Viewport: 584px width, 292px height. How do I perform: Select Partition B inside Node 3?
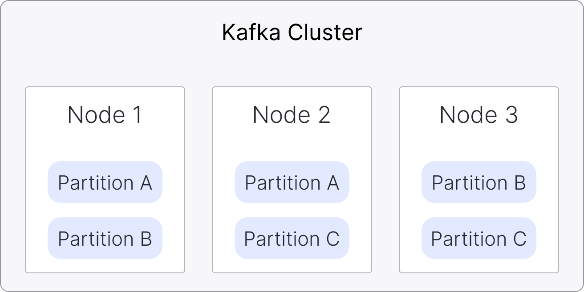pos(479,182)
